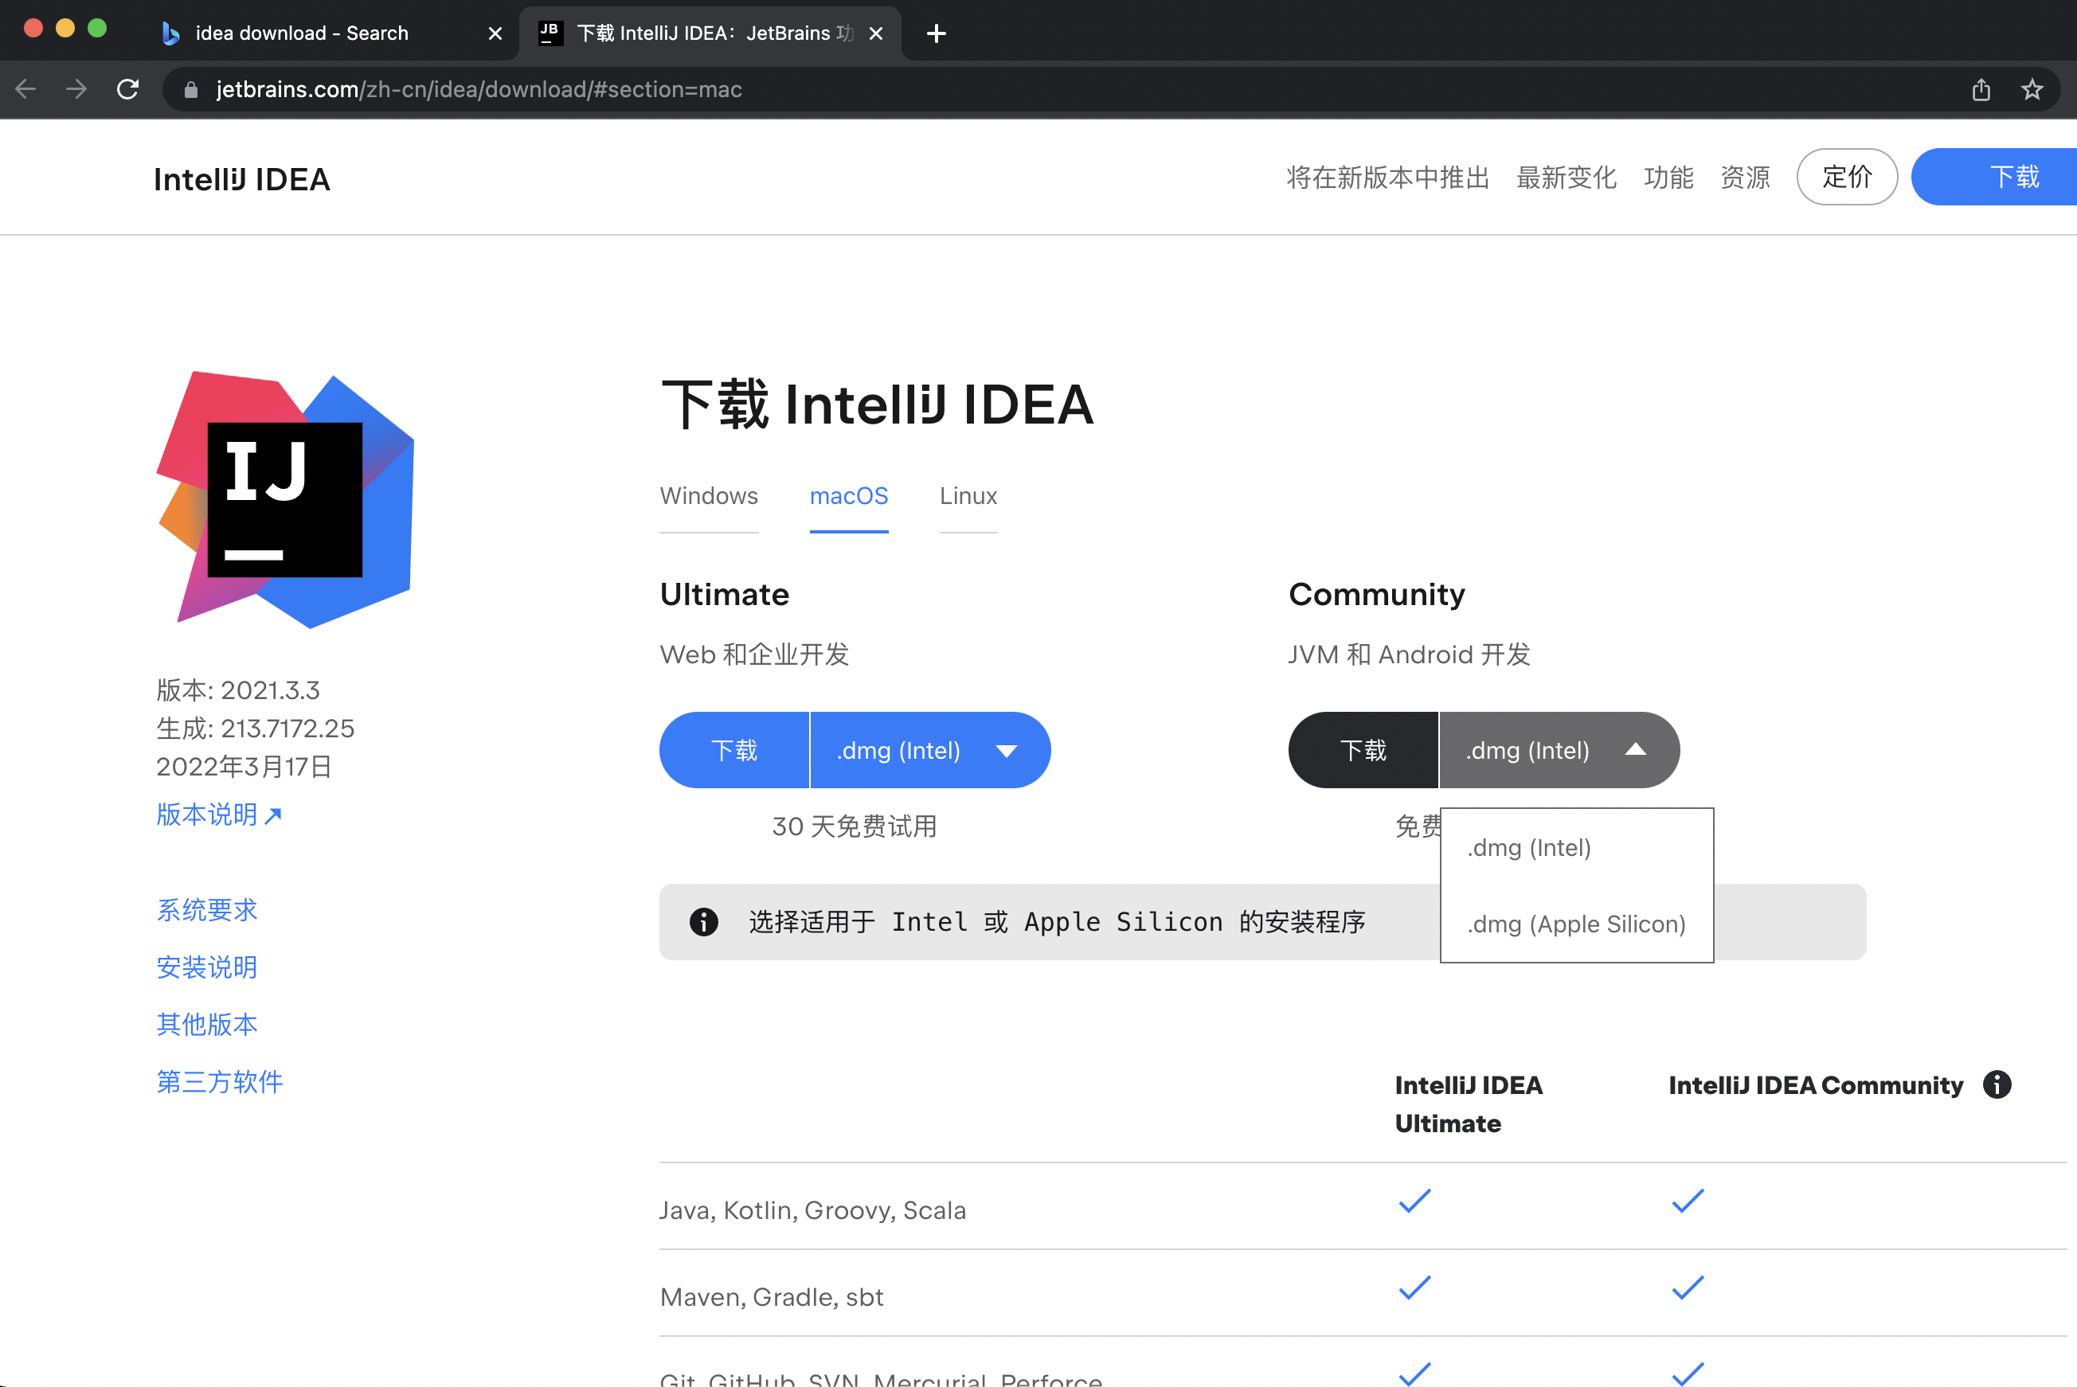Click info icon beside IntelliJ IDEA Community
Screen dimensions: 2077x1387
click(1997, 1084)
